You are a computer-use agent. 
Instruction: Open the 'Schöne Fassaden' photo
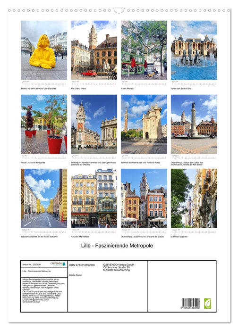click(x=194, y=198)
